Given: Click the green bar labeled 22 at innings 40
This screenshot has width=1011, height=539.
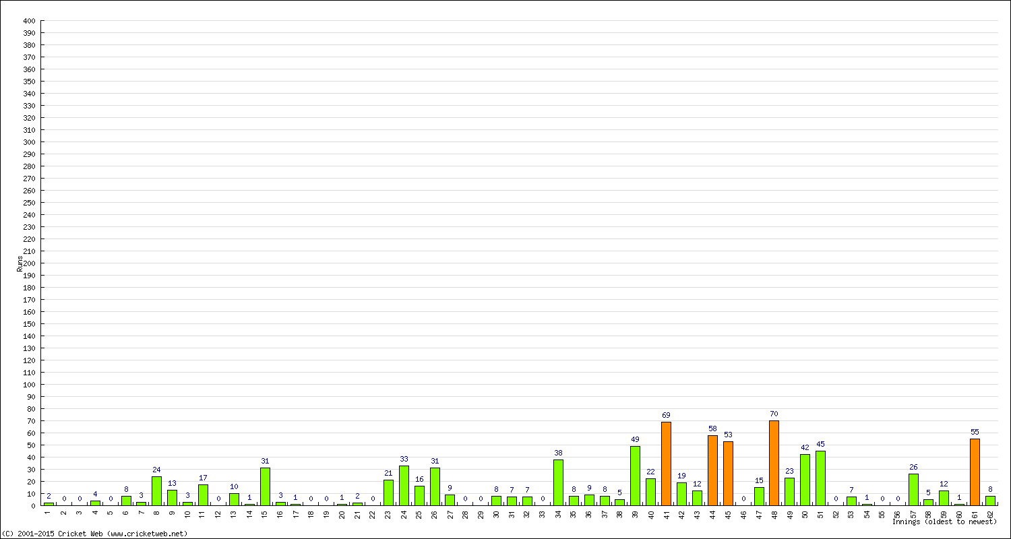Looking at the screenshot, I should click(650, 492).
